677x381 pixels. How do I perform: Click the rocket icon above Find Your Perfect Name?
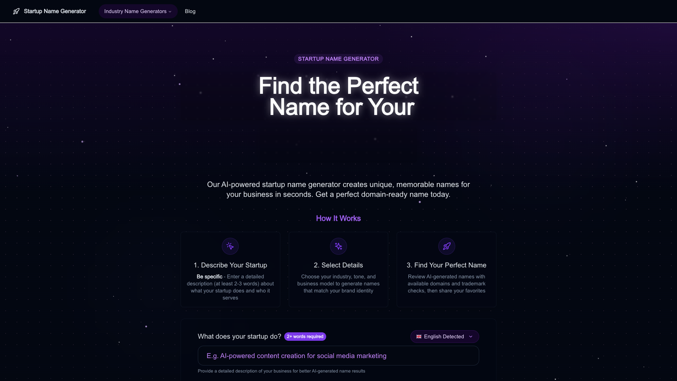click(446, 246)
